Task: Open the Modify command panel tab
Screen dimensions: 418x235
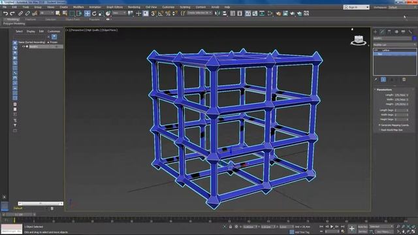Action: (382, 32)
